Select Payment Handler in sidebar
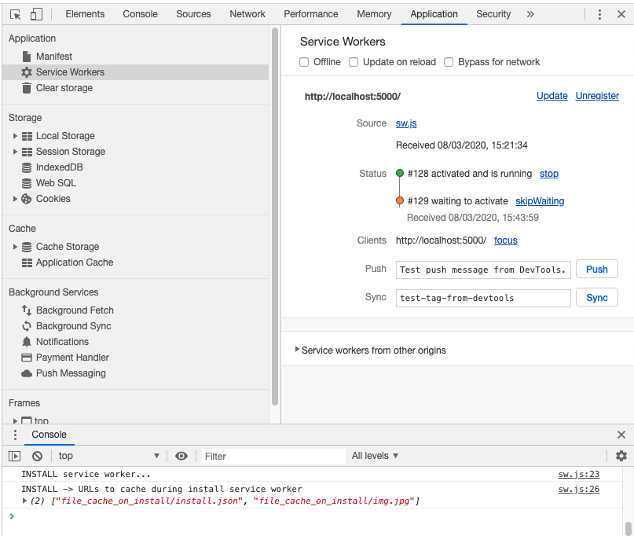 pyautogui.click(x=67, y=357)
